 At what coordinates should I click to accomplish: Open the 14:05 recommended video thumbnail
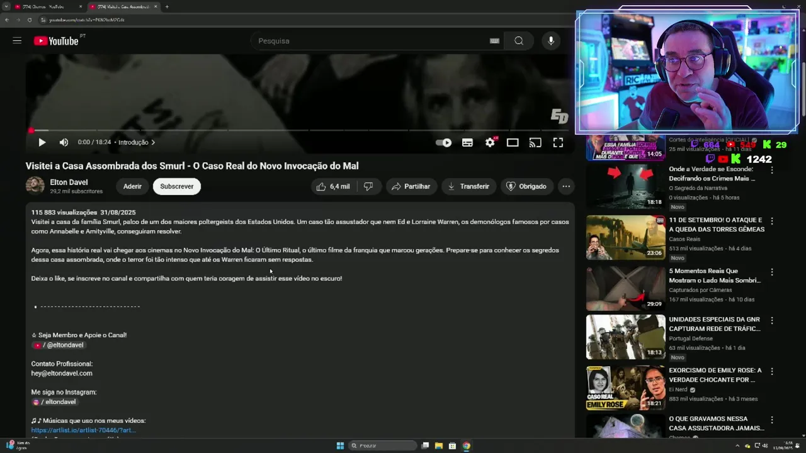coord(625,147)
